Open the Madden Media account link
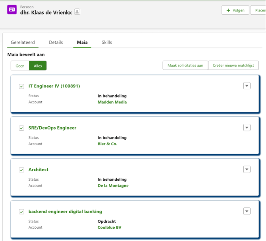The height and width of the screenshot is (241, 266). pyautogui.click(x=112, y=102)
